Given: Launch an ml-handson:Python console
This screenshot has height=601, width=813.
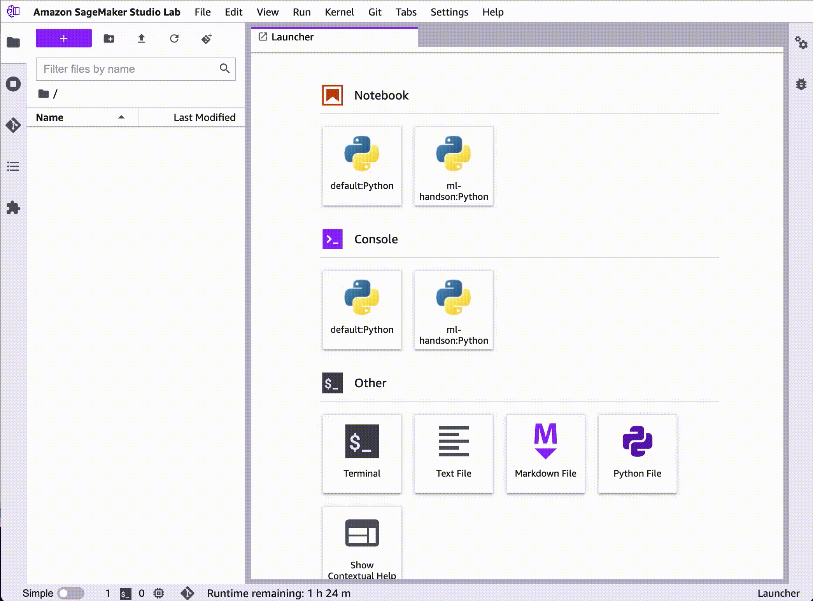Looking at the screenshot, I should pos(454,310).
